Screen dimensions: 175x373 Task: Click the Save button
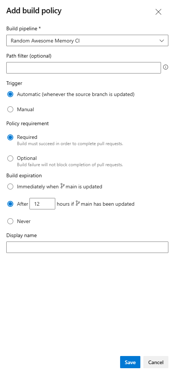[130, 362]
